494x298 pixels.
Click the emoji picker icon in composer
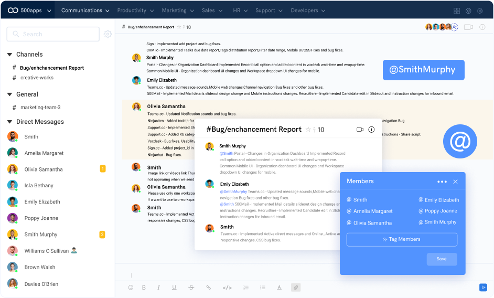[131, 288]
